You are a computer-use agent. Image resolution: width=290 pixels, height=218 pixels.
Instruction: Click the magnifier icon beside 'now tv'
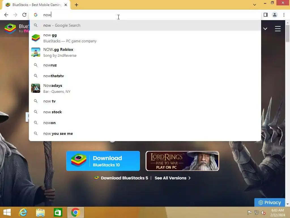click(x=36, y=101)
